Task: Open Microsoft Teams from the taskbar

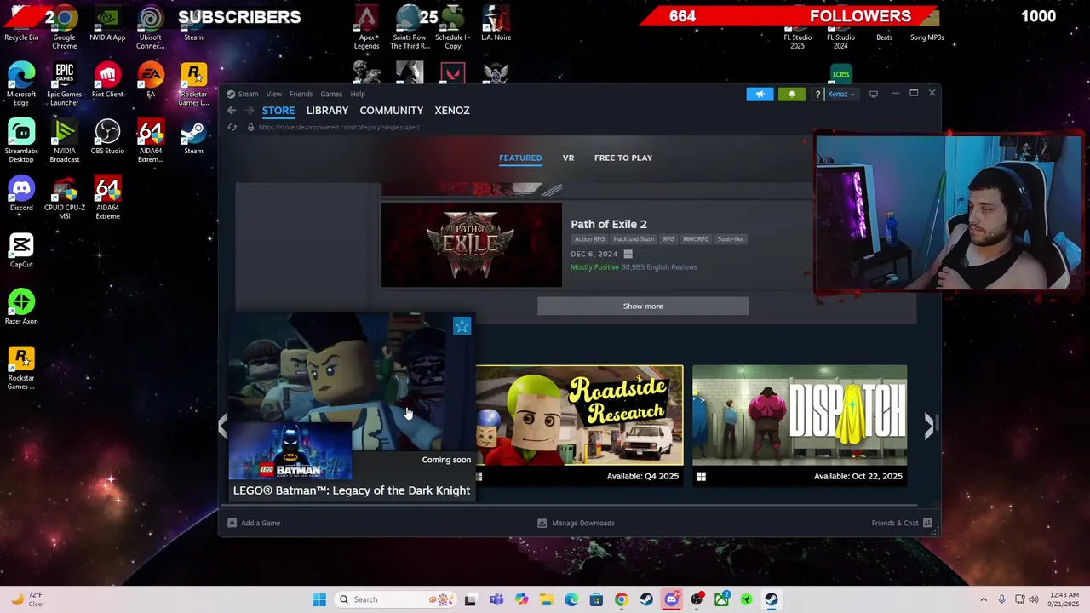Action: click(496, 599)
